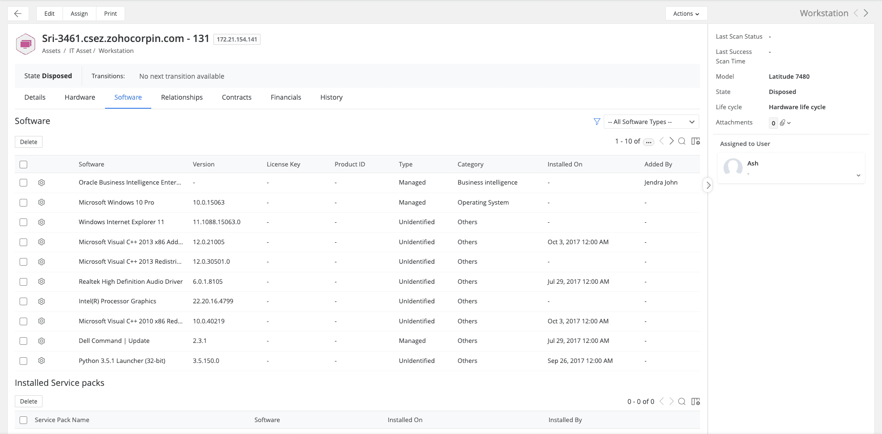Click Delete button above Software table

pyautogui.click(x=29, y=142)
